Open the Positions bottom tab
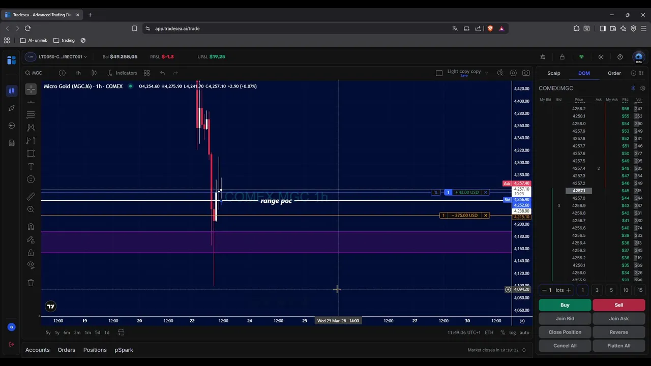651x366 pixels. [x=95, y=350]
